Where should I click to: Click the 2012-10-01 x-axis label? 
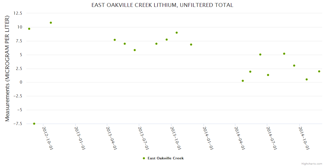47,138
